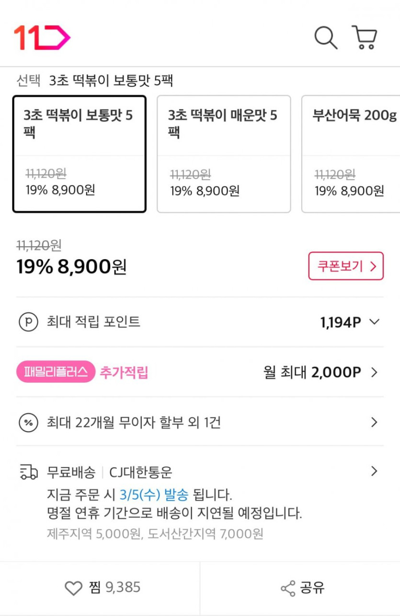
Task: Click the share icon
Action: (288, 588)
